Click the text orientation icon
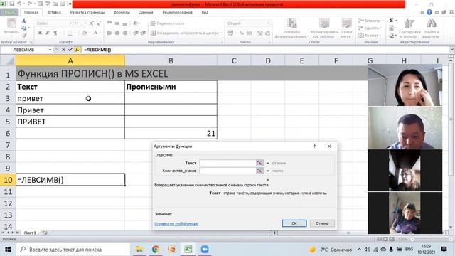Image resolution: width=455 pixels, height=256 pixels. 136,23
